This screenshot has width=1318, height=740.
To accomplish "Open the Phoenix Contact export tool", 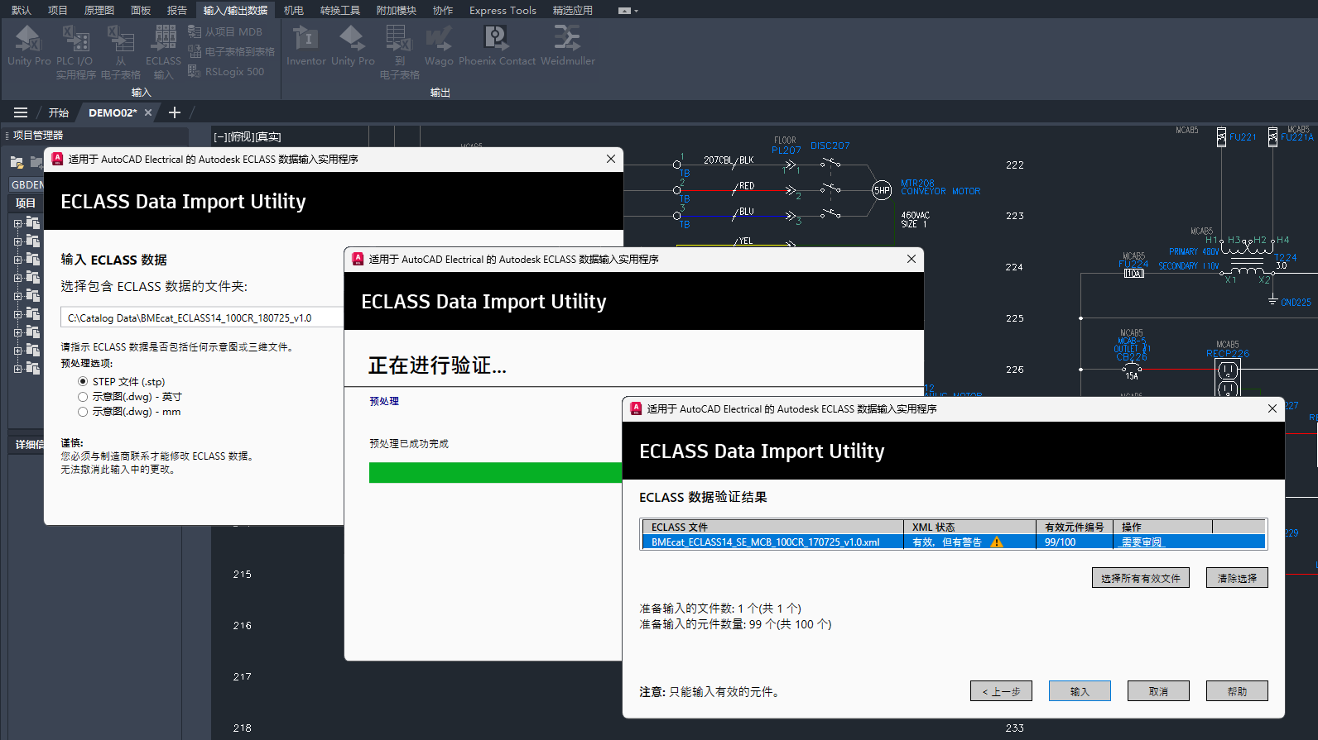I will click(497, 45).
